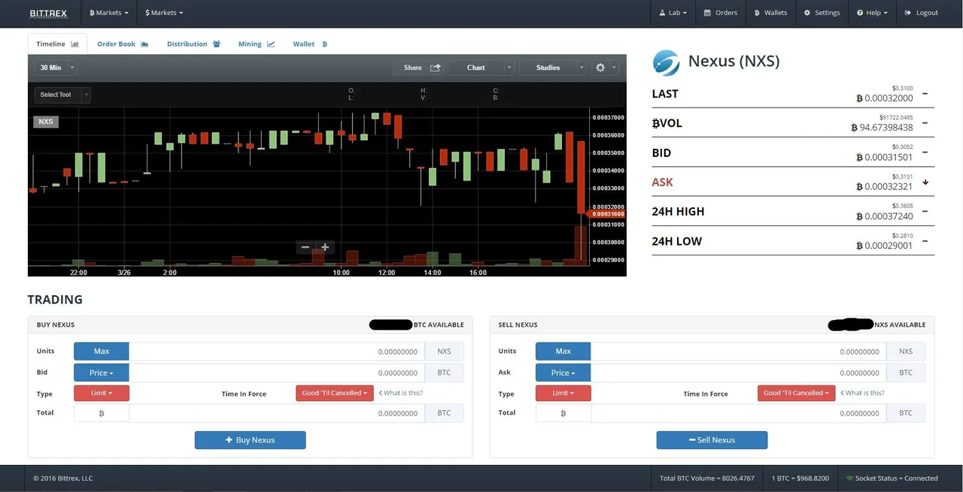Switch to the Wallet tab

(310, 44)
